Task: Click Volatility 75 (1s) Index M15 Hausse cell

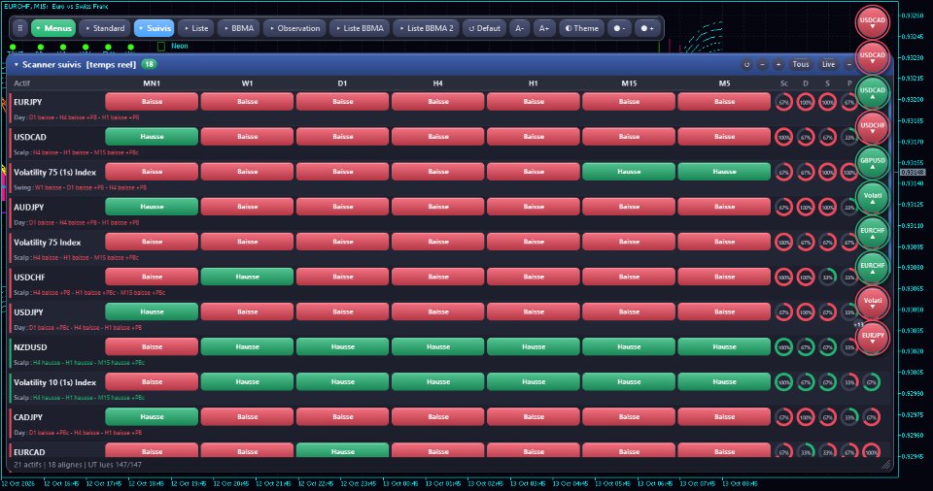Action: pos(629,172)
